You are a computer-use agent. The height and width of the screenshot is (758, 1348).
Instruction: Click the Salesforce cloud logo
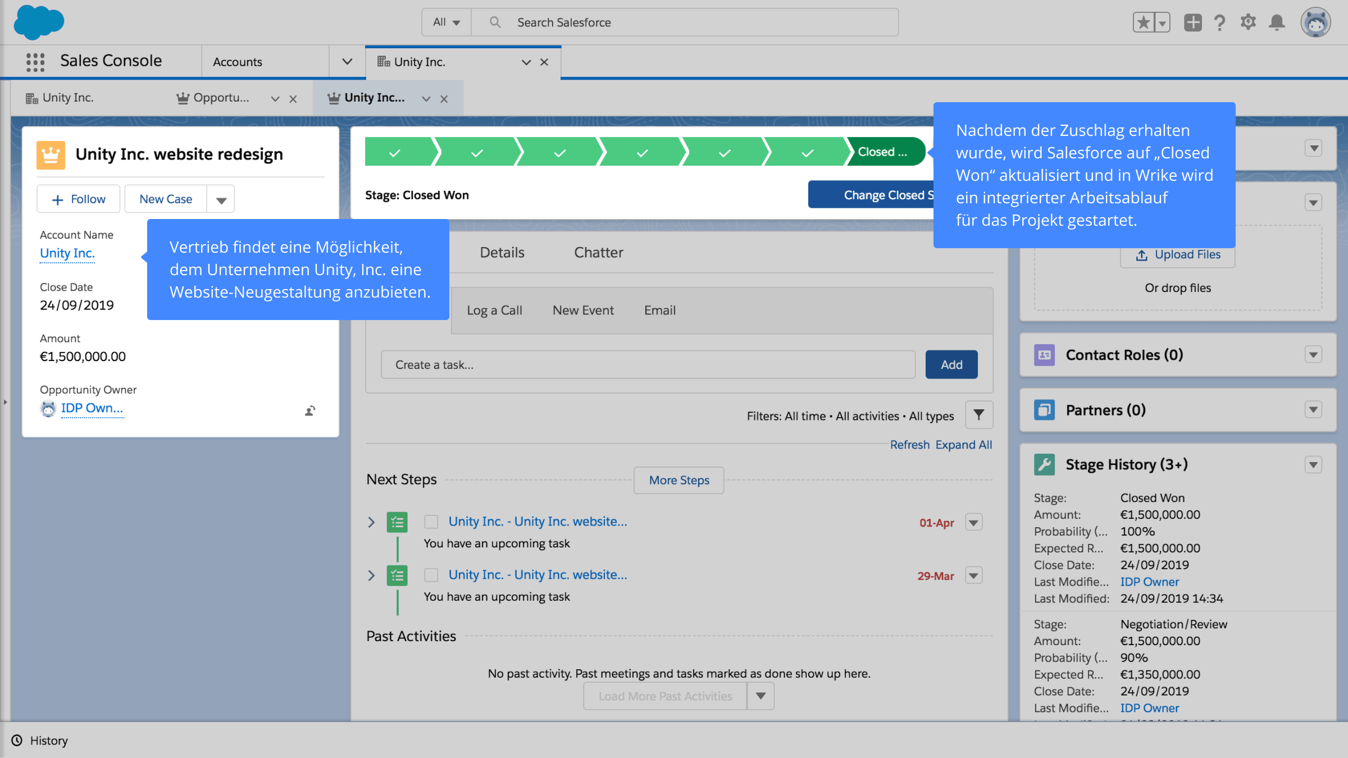tap(39, 22)
